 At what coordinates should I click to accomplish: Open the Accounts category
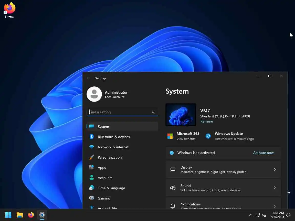click(122, 178)
